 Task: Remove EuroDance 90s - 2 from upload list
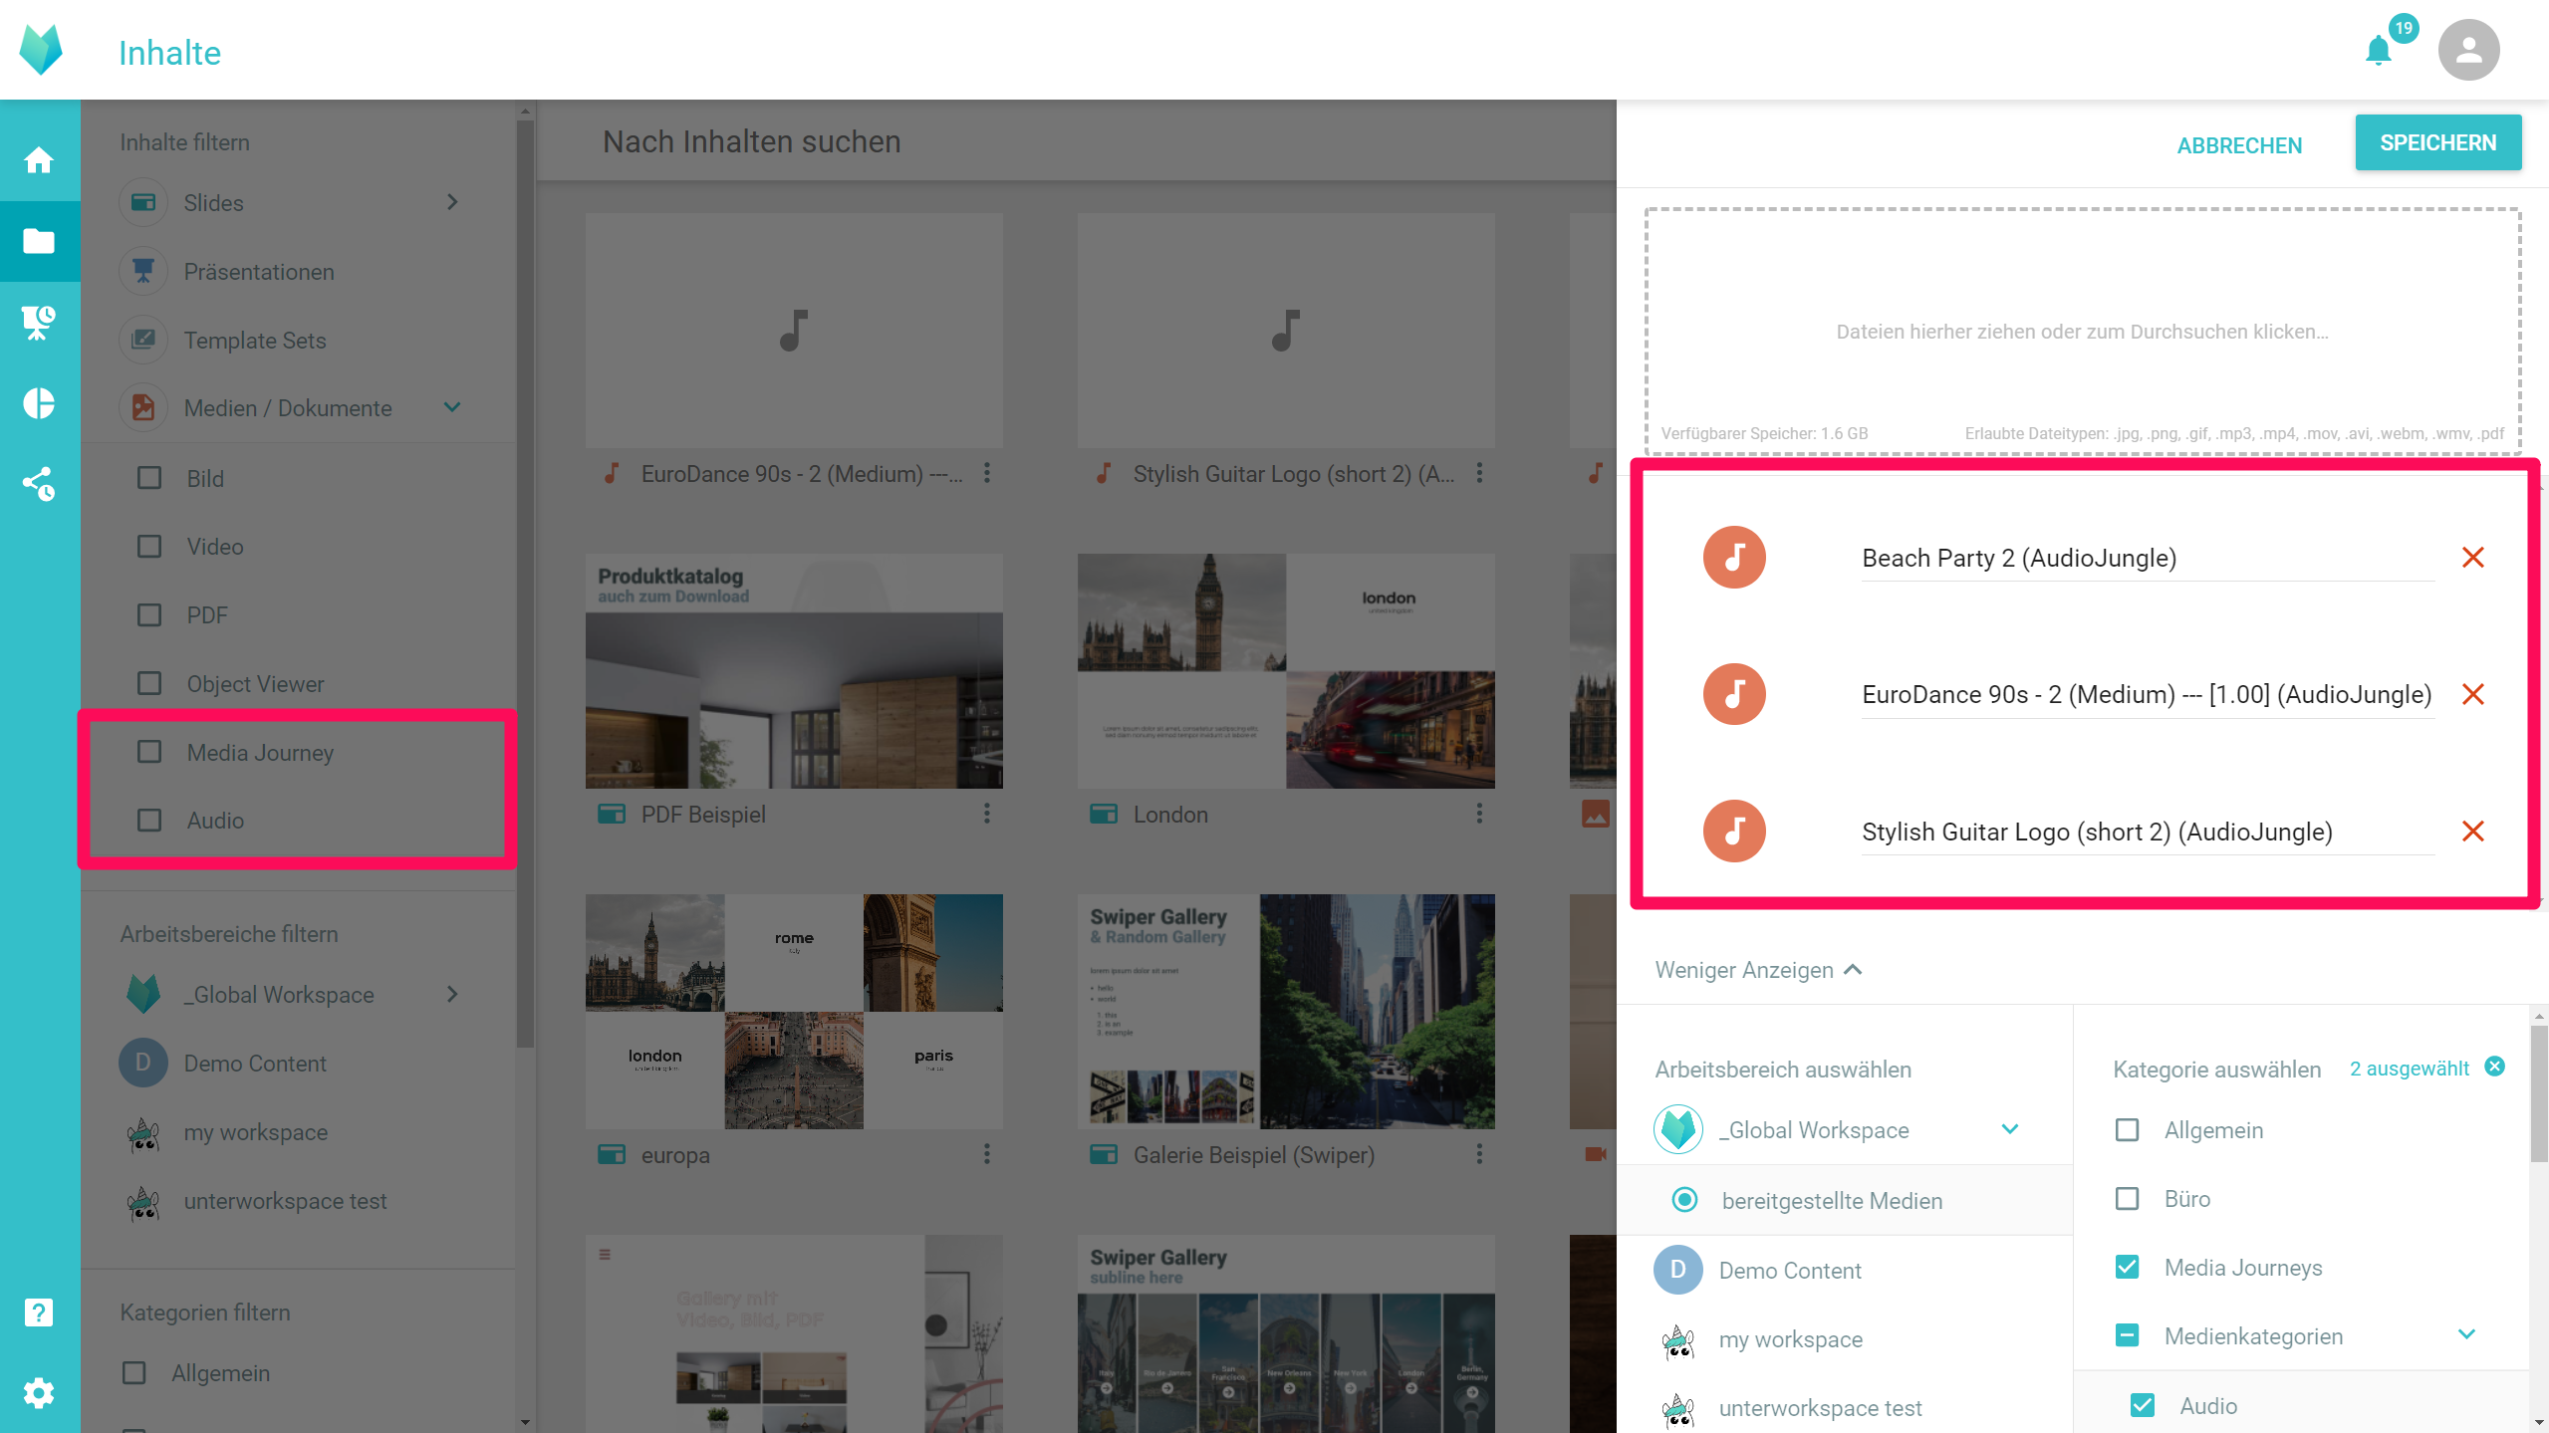click(x=2472, y=694)
